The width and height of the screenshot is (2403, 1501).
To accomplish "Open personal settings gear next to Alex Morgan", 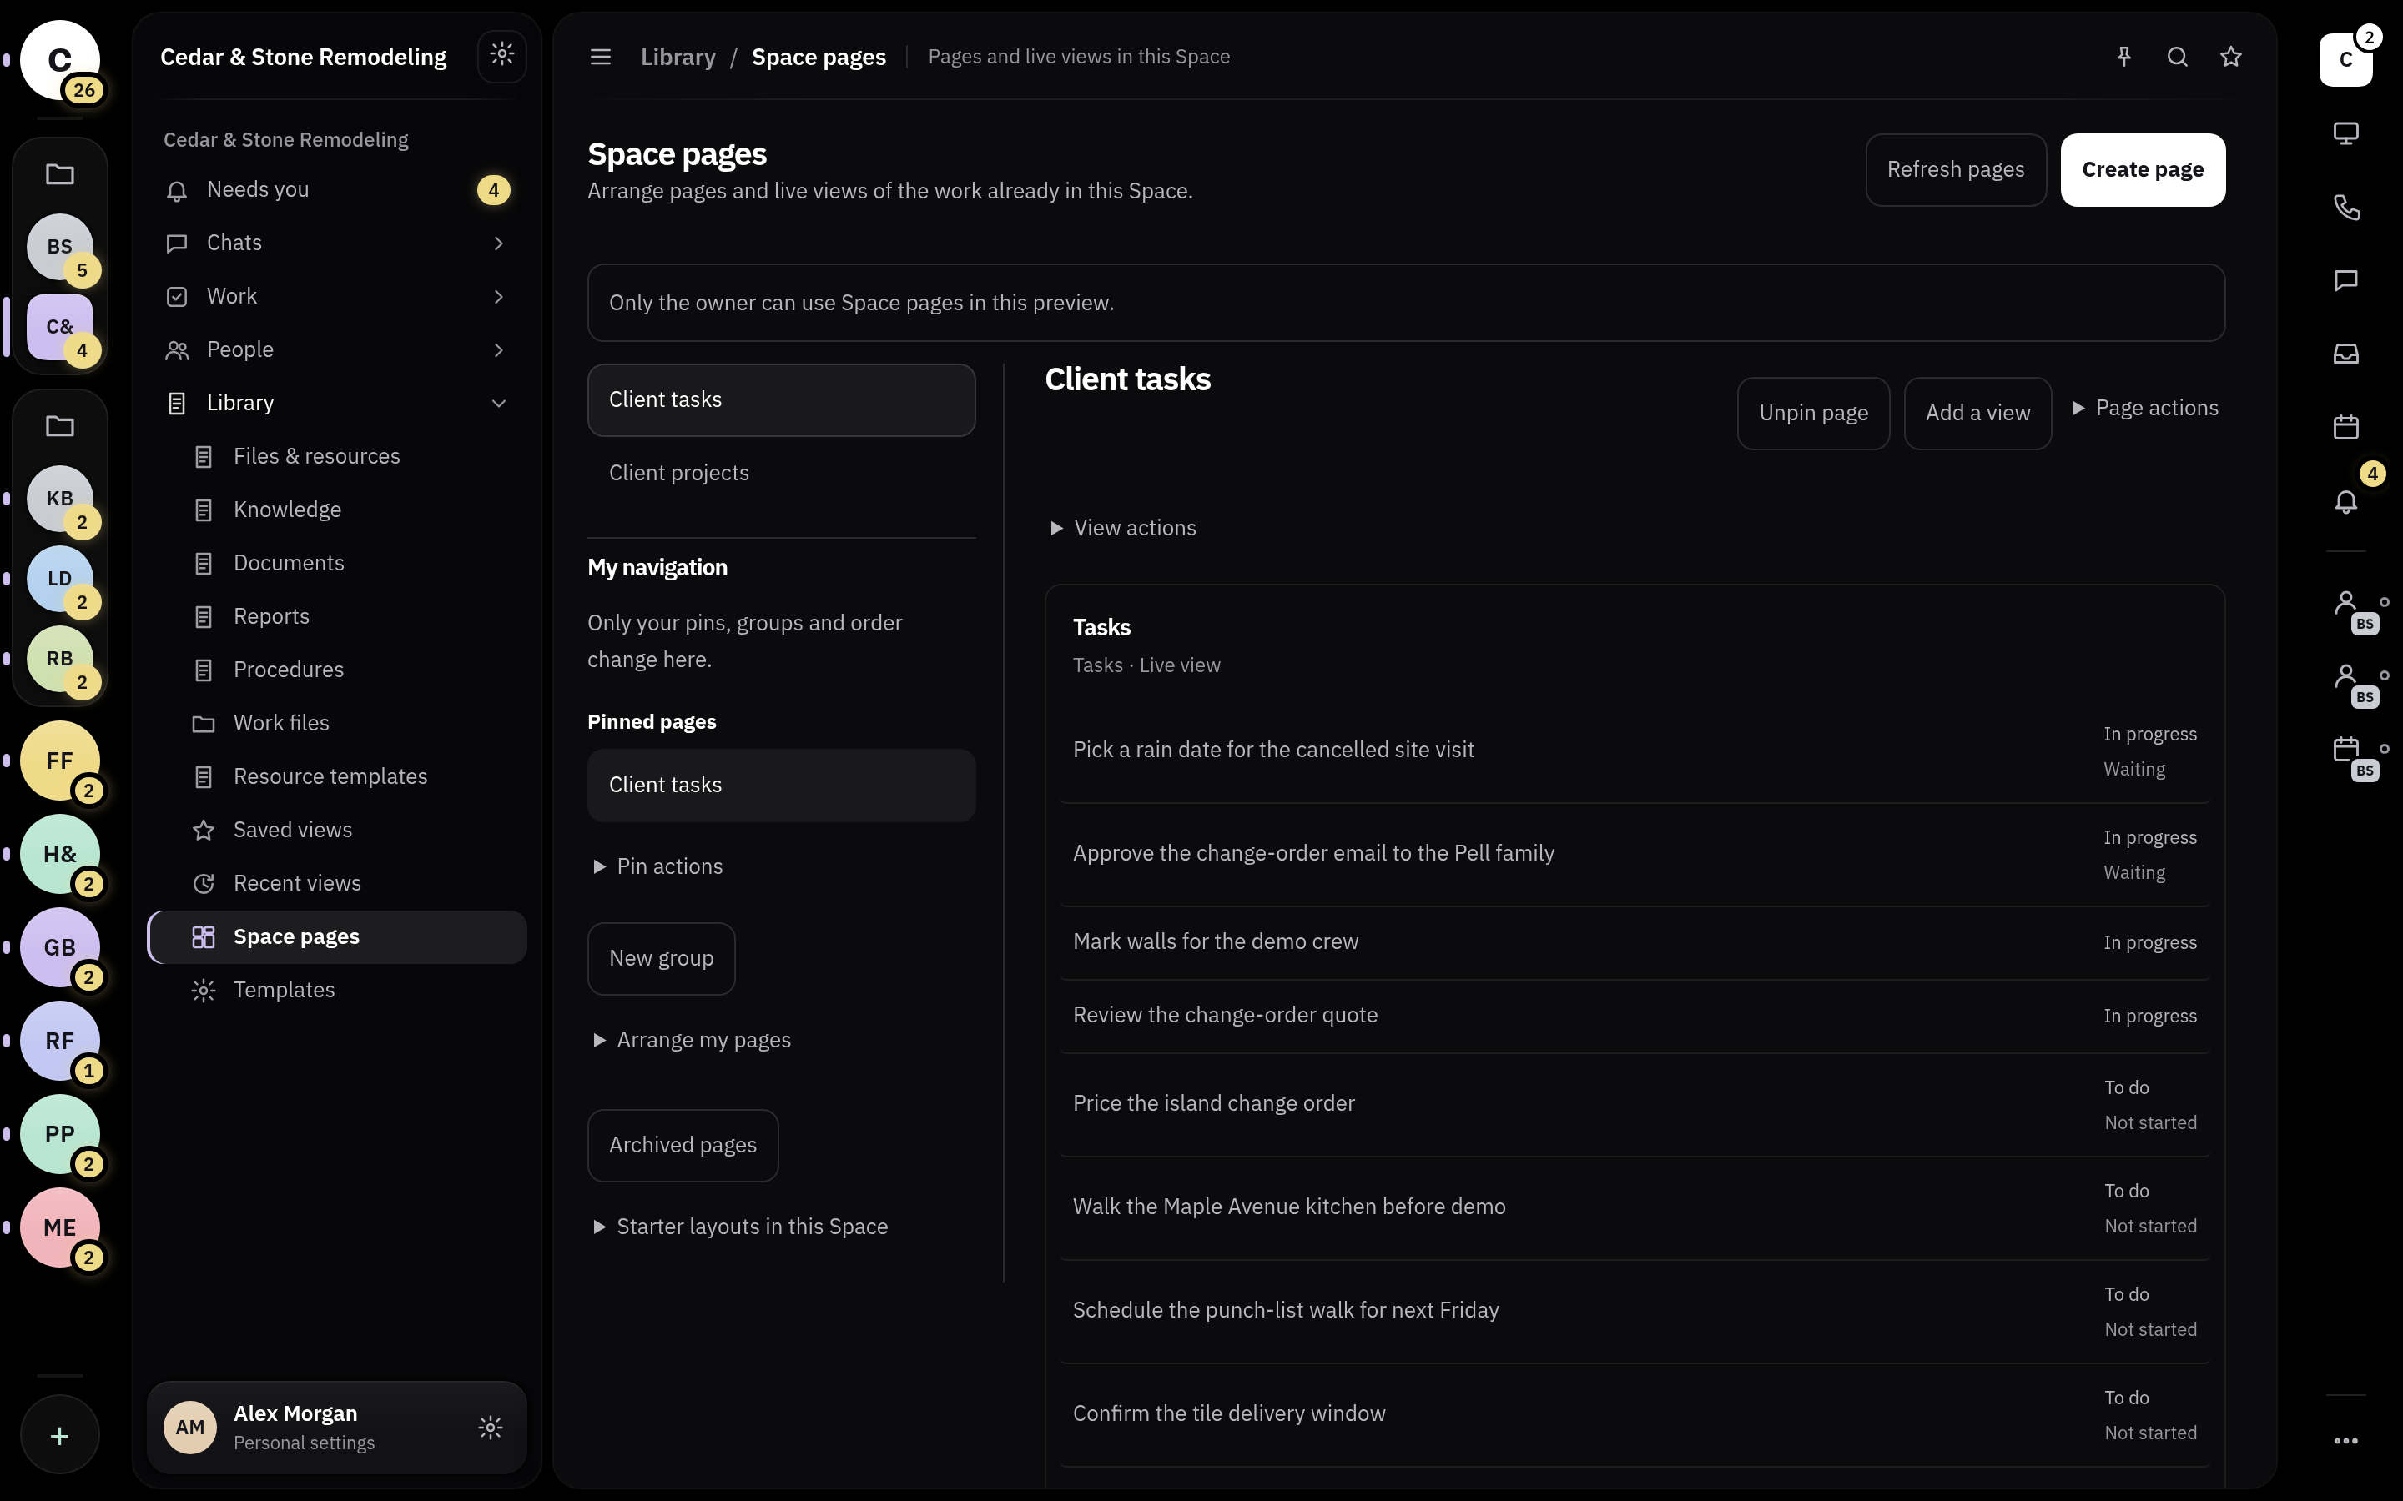I will (x=491, y=1428).
